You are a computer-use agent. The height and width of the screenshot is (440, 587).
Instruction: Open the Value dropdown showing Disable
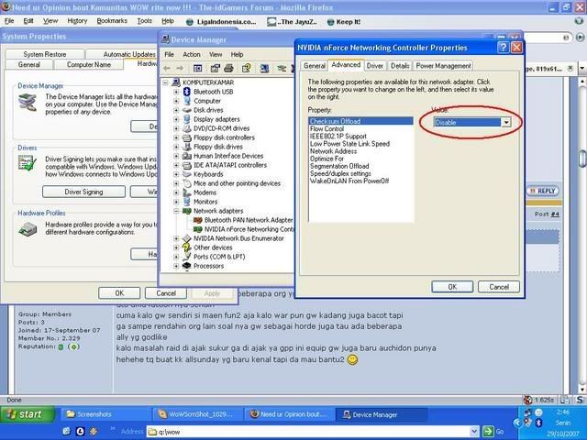click(x=506, y=122)
